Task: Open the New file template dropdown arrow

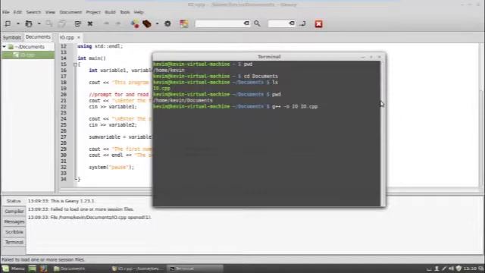Action: [18, 24]
